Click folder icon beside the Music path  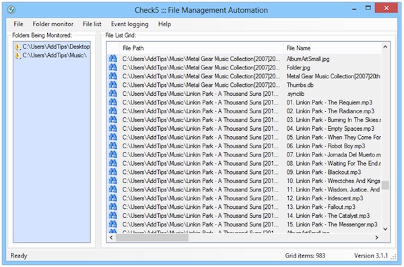(x=18, y=55)
